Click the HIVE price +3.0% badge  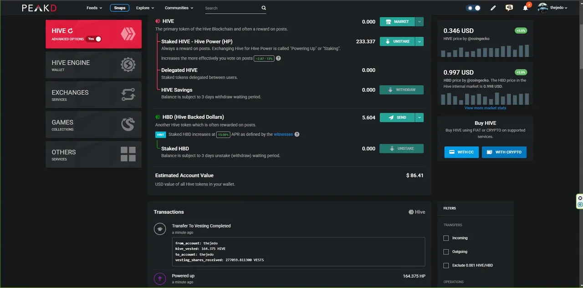click(x=521, y=30)
